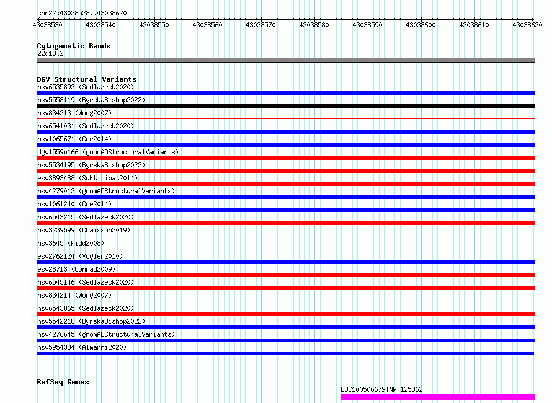Click nsv4276645 (gnomADStructuralVariants) label
This screenshot has height=403, width=552.
click(x=106, y=334)
